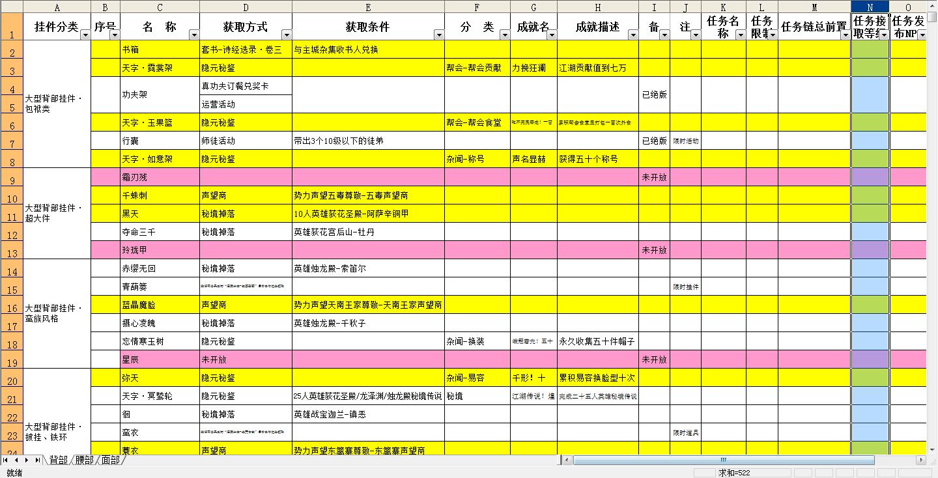Click the horizontal scrollbar right arrow
Image resolution: width=938 pixels, height=478 pixels.
point(920,460)
